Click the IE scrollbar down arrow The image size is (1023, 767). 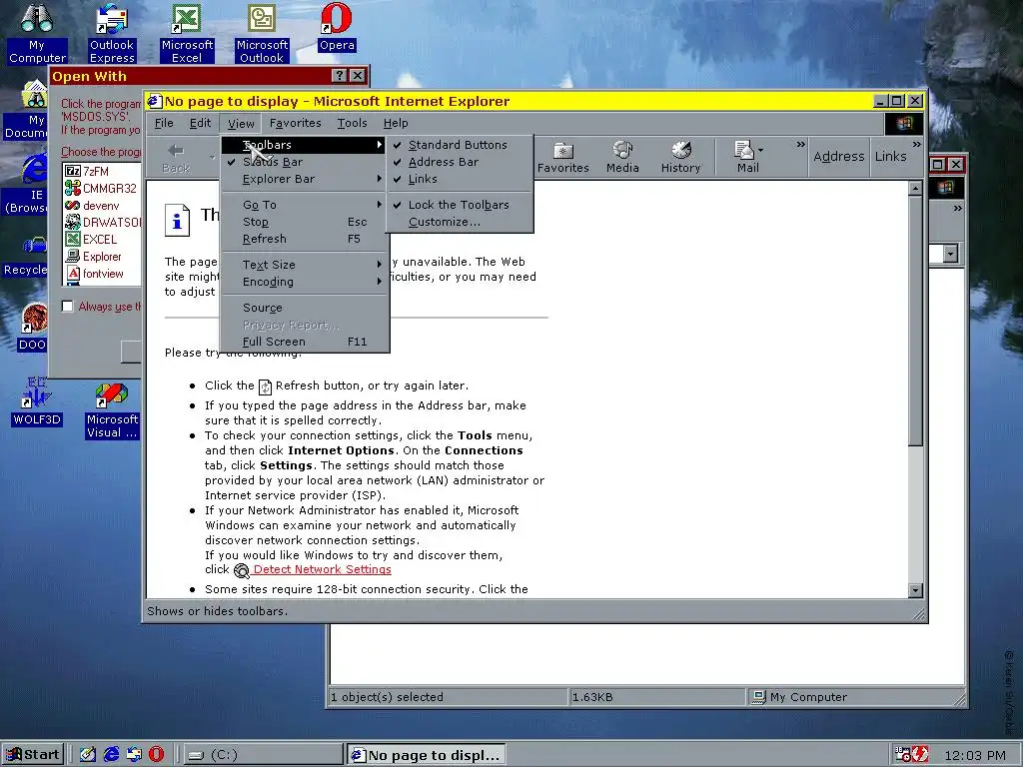click(x=915, y=590)
